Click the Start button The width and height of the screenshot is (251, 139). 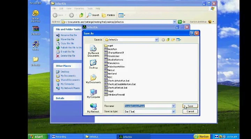pos(38,137)
